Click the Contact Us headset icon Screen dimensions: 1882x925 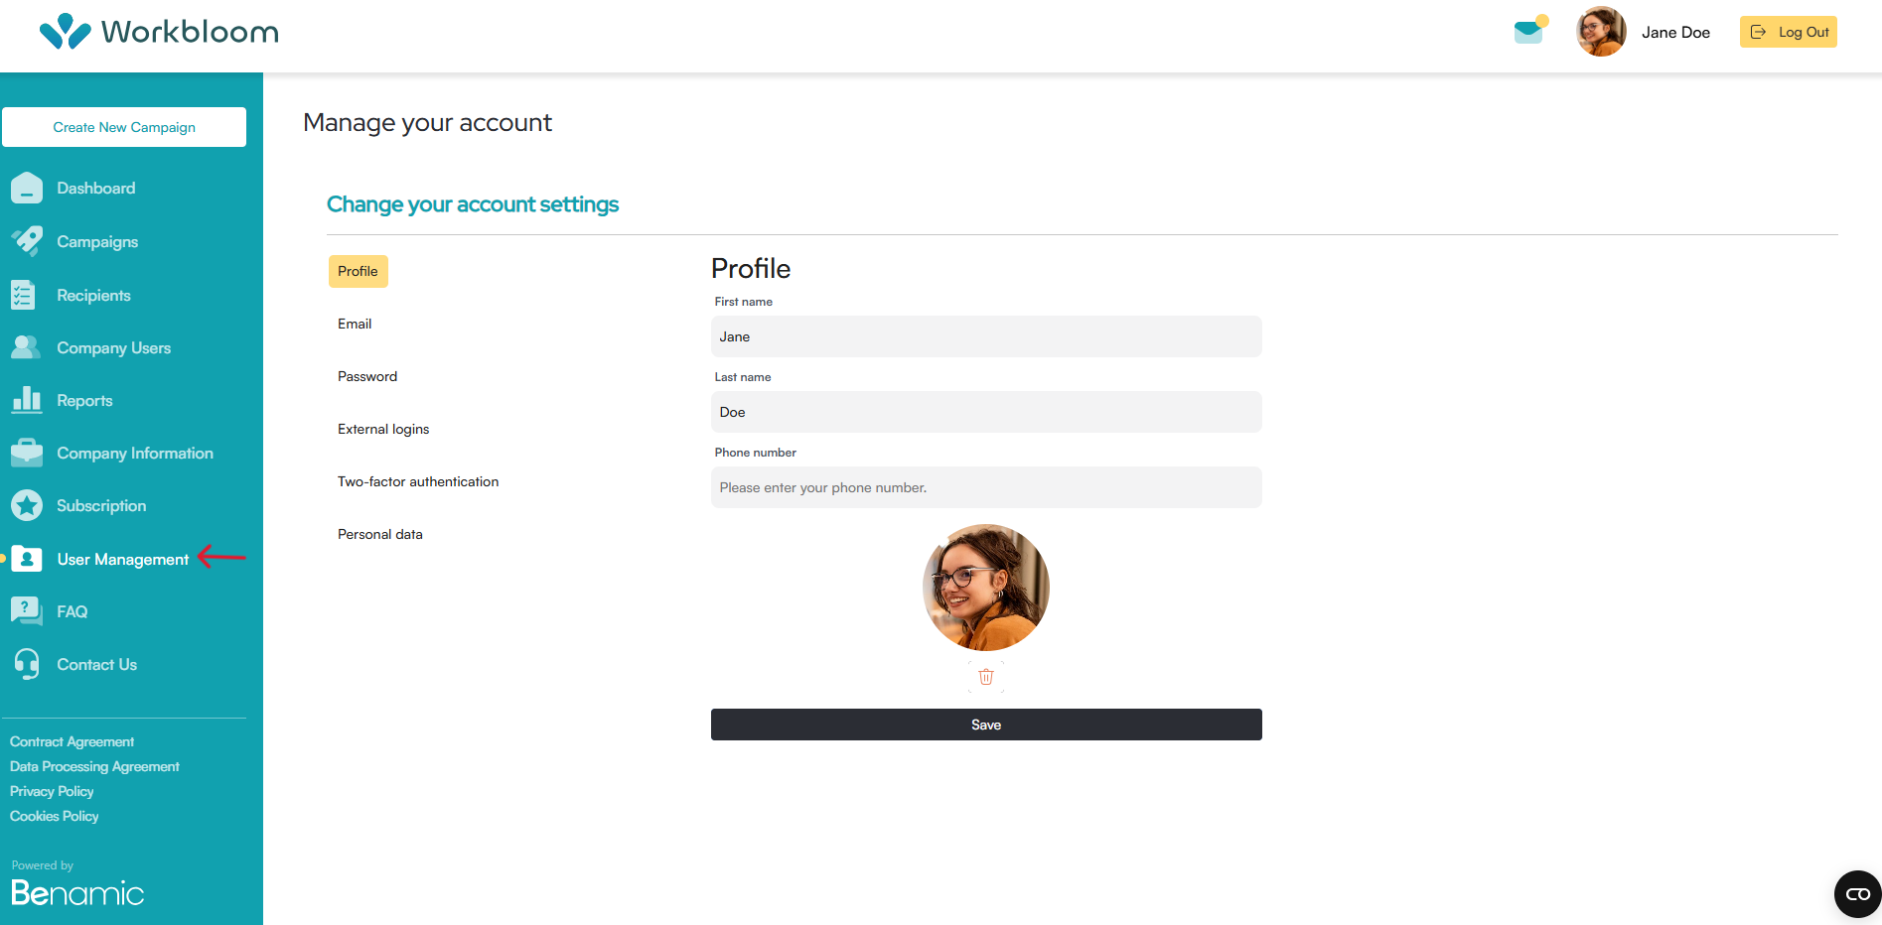pyautogui.click(x=27, y=664)
